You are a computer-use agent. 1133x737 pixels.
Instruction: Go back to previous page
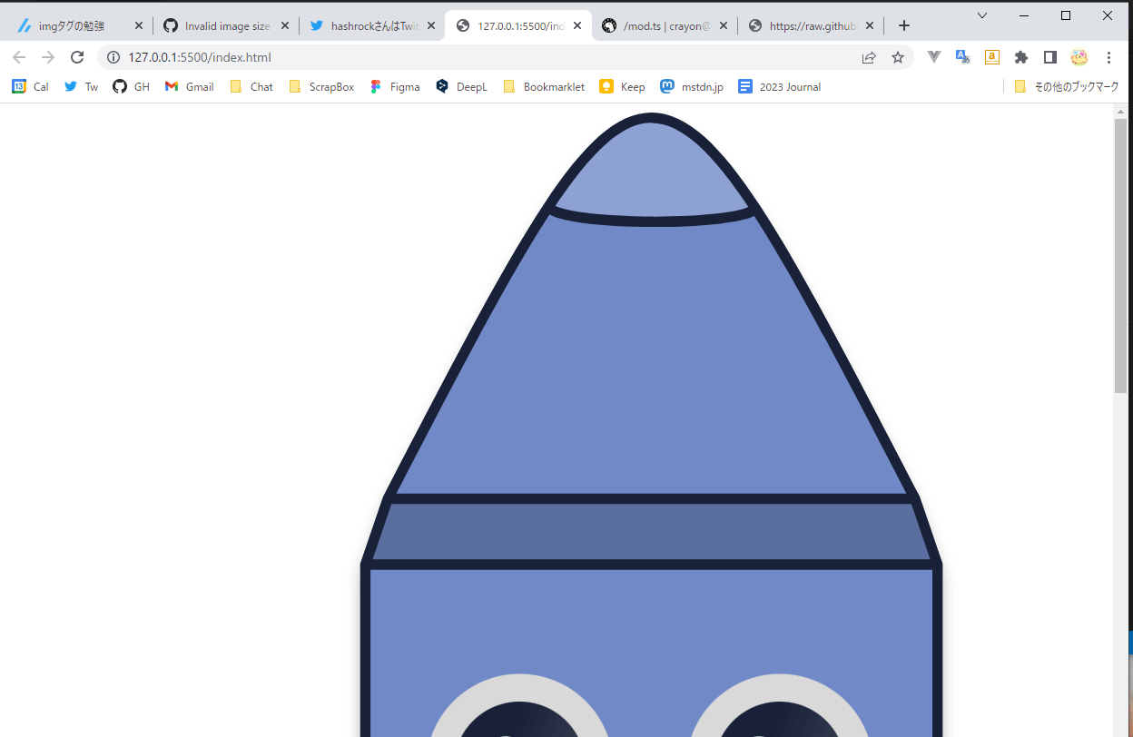19,57
